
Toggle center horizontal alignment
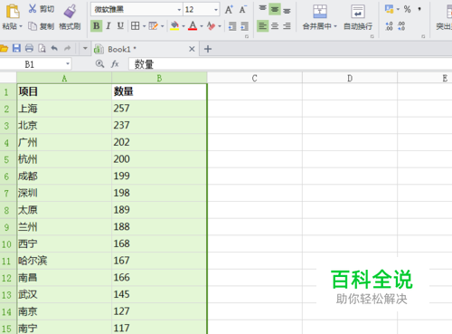275,26
